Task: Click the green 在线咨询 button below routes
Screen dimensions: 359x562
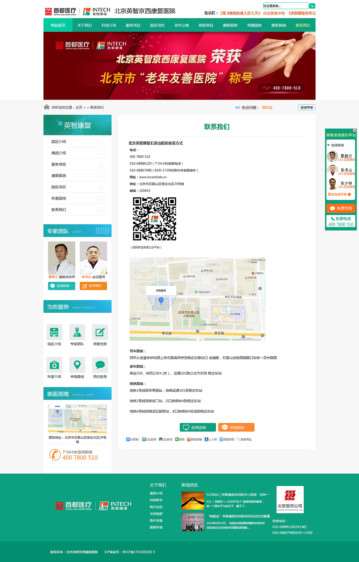Action: point(198,427)
